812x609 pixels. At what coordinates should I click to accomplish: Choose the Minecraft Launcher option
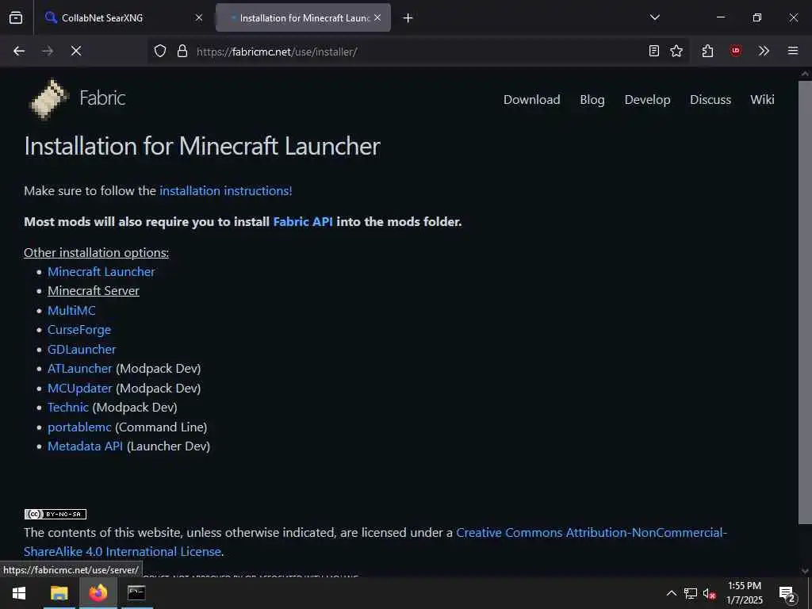(101, 271)
